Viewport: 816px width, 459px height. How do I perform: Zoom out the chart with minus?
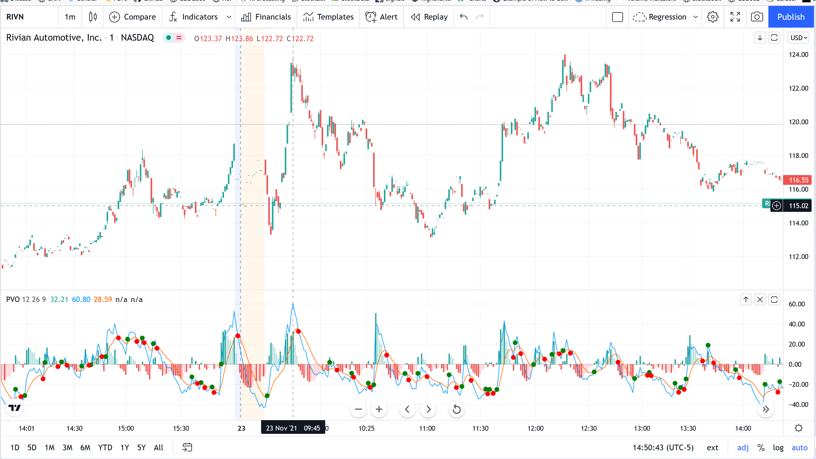(358, 409)
